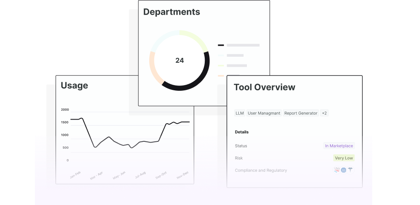Click the light green legend swatch

[221, 65]
